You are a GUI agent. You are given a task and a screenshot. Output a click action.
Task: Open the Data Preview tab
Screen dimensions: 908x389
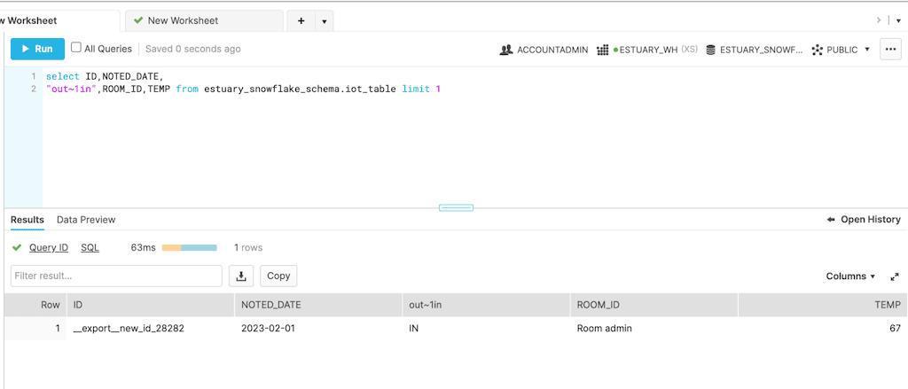tap(86, 220)
